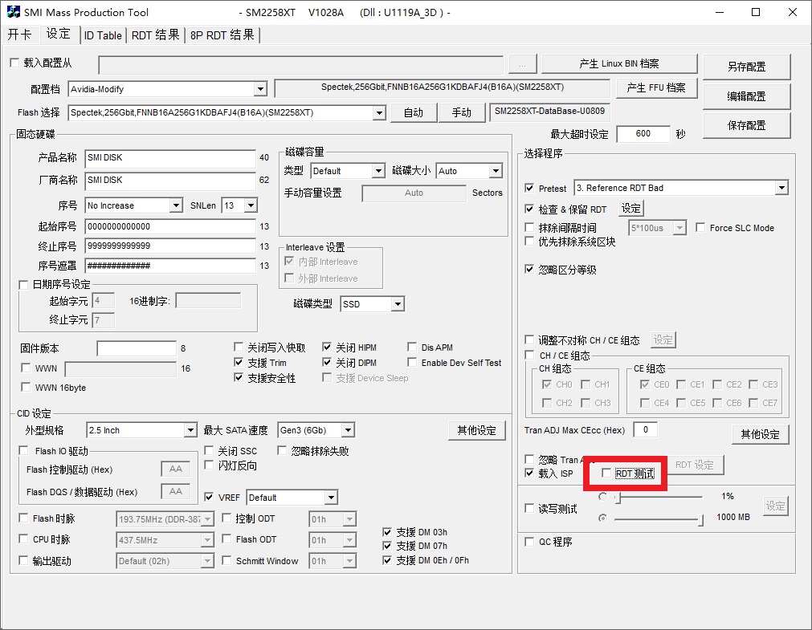Switch to the ID Table tab
812x630 pixels.
[103, 35]
